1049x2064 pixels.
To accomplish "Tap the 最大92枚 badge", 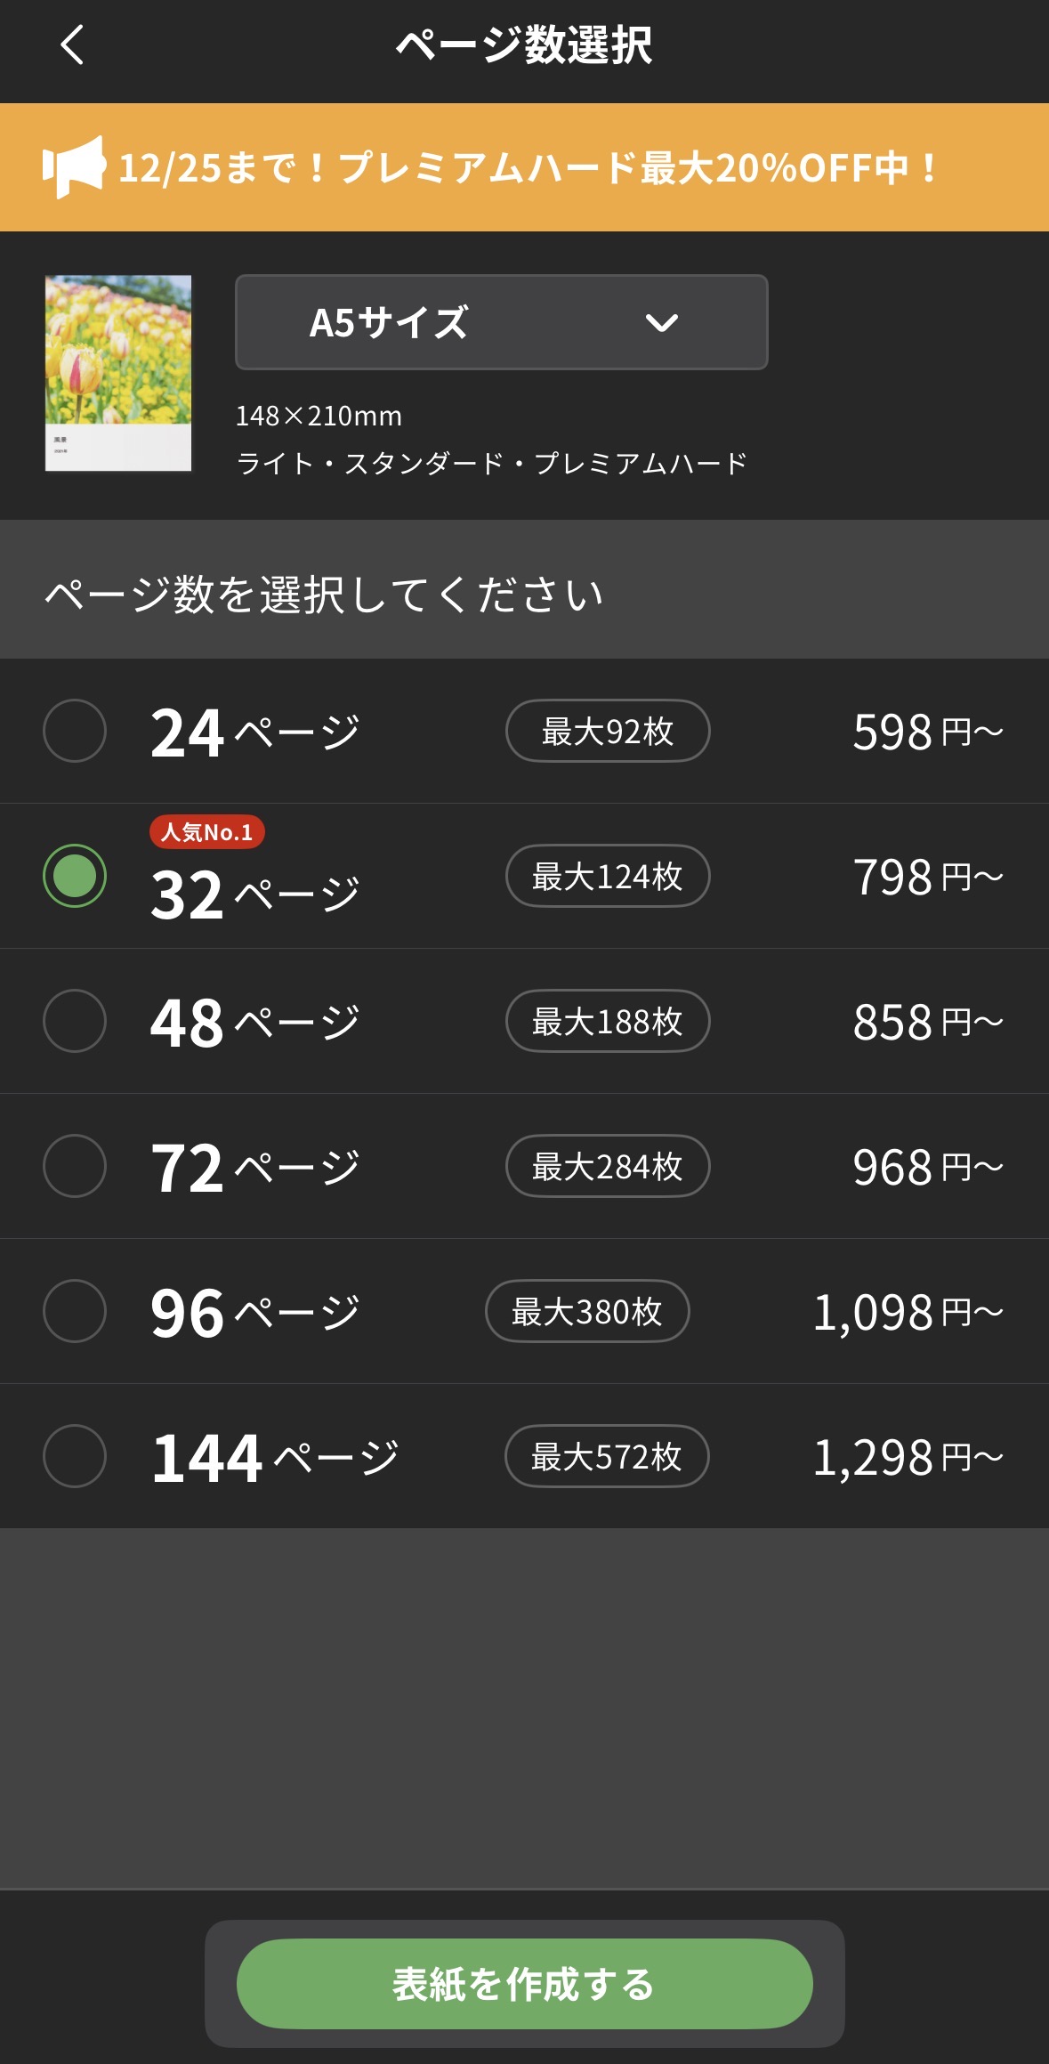I will pos(608,731).
